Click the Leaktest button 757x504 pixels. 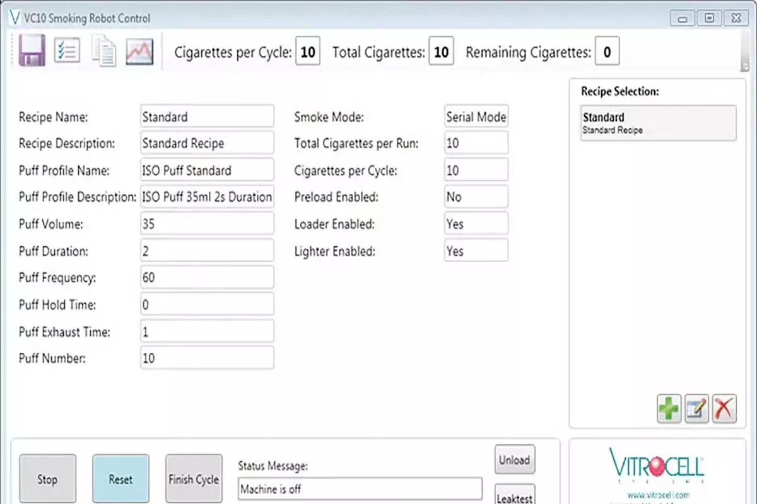pos(515,496)
